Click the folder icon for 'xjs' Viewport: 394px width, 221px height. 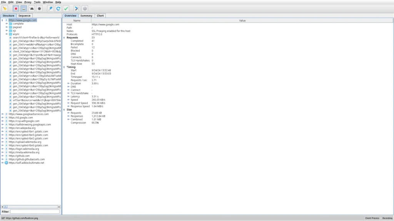click(x=10, y=31)
